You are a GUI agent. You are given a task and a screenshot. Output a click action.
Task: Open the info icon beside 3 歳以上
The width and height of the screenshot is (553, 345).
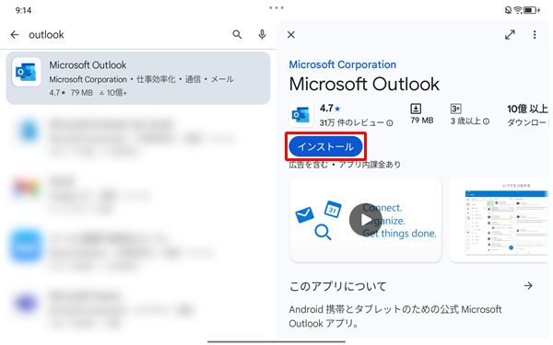[x=486, y=121]
